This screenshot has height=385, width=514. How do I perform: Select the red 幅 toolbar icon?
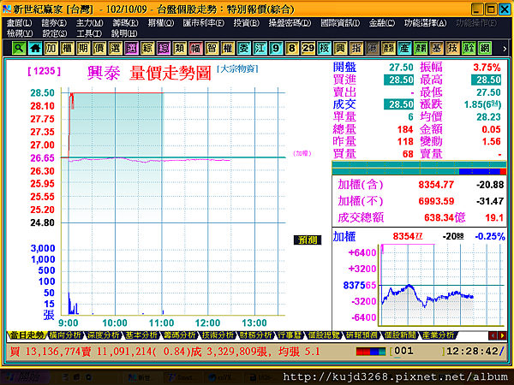195,48
